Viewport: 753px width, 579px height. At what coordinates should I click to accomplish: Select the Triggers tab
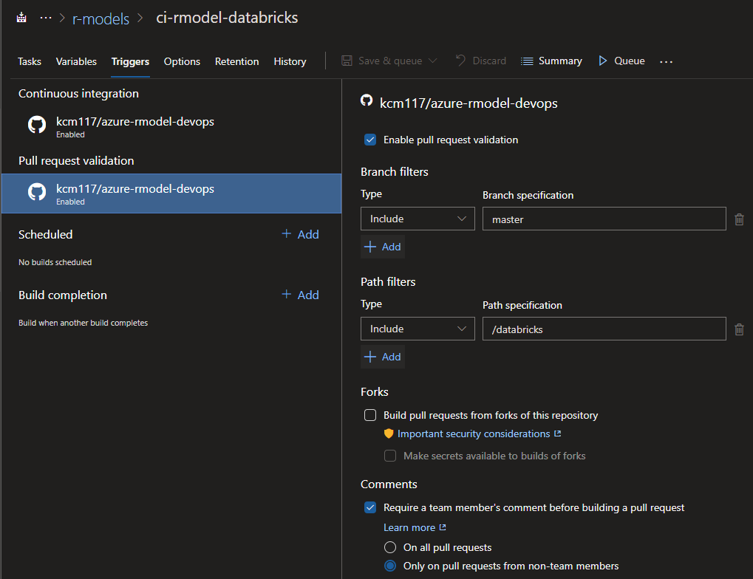pyautogui.click(x=130, y=61)
